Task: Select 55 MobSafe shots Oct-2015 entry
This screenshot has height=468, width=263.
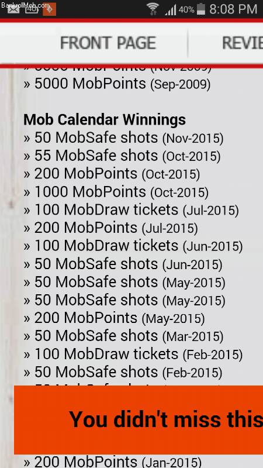Action: coord(122,156)
